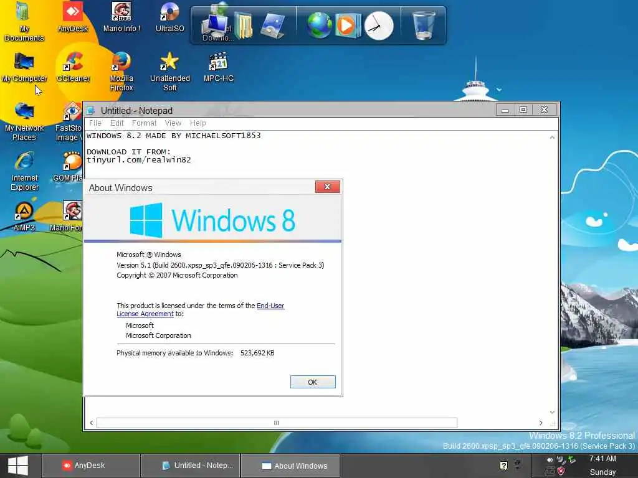638x478 pixels.
Task: Launch UltraISO from the desktop
Action: [169, 17]
